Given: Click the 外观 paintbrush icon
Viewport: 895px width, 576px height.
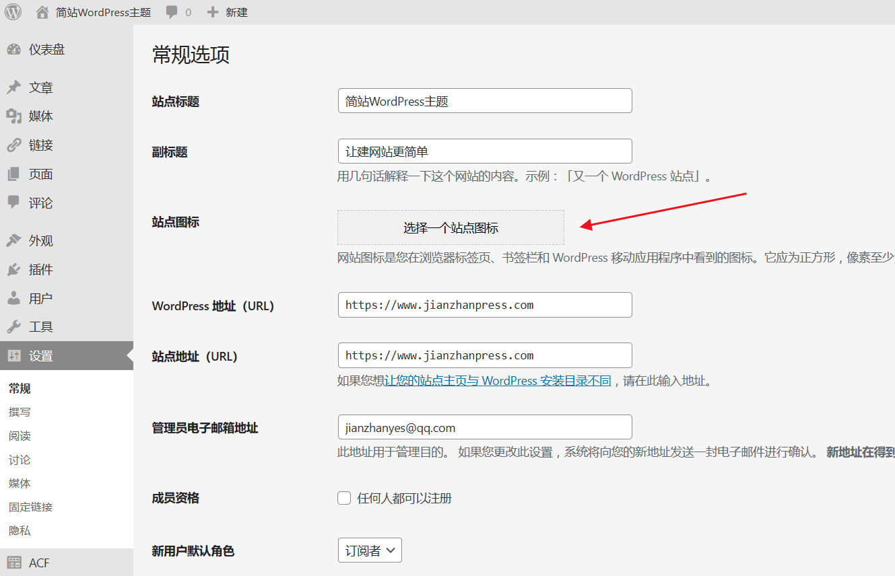Looking at the screenshot, I should [13, 240].
